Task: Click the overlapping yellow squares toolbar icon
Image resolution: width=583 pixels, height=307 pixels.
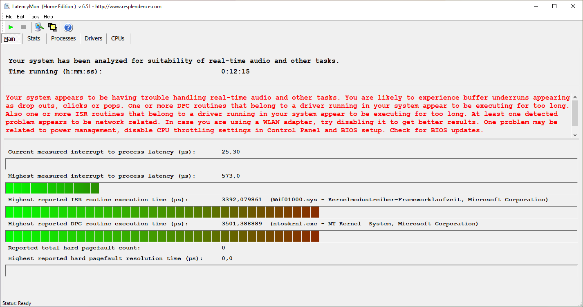Action: pyautogui.click(x=52, y=27)
